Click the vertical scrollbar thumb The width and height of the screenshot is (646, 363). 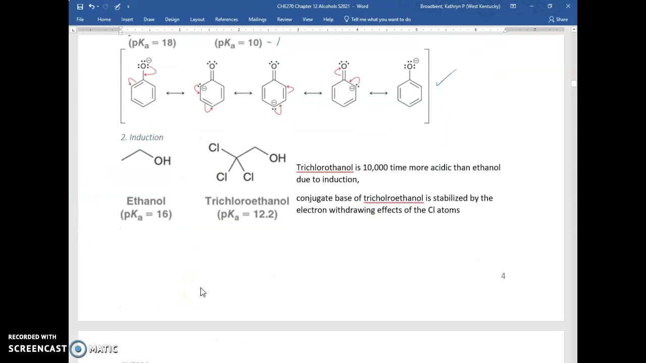[574, 84]
